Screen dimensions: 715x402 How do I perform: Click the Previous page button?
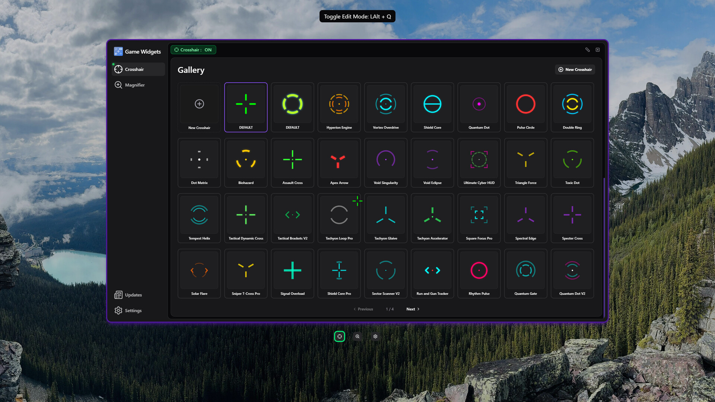[363, 309]
